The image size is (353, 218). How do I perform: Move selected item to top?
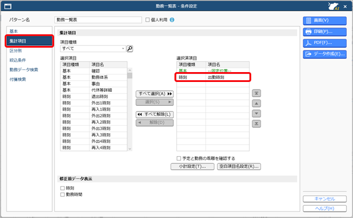tap(256, 93)
